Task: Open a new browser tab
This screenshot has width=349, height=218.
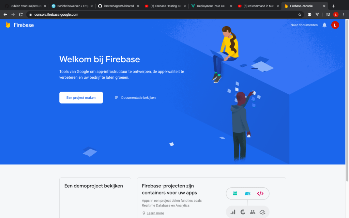Action: pyautogui.click(x=333, y=6)
